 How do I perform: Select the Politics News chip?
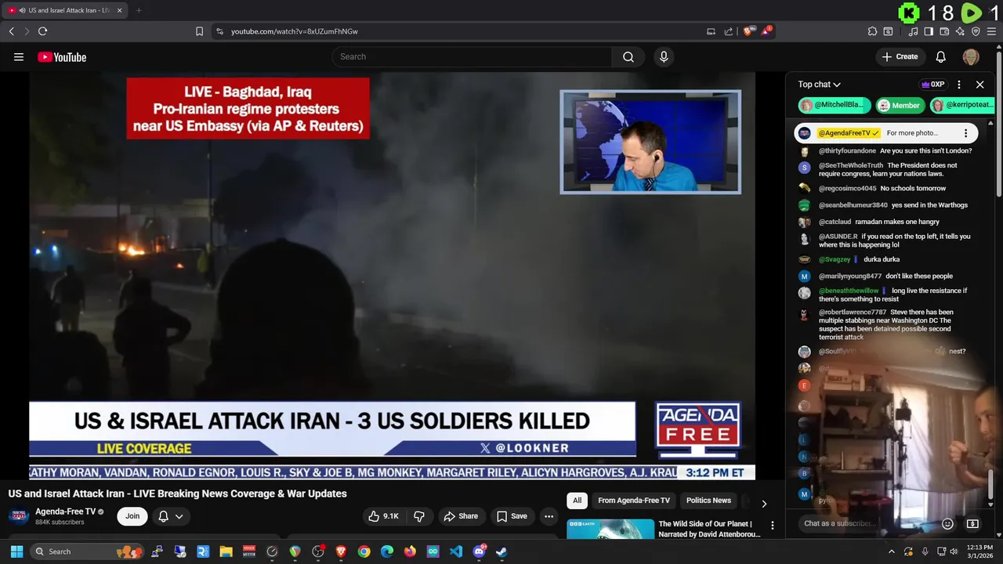click(708, 501)
